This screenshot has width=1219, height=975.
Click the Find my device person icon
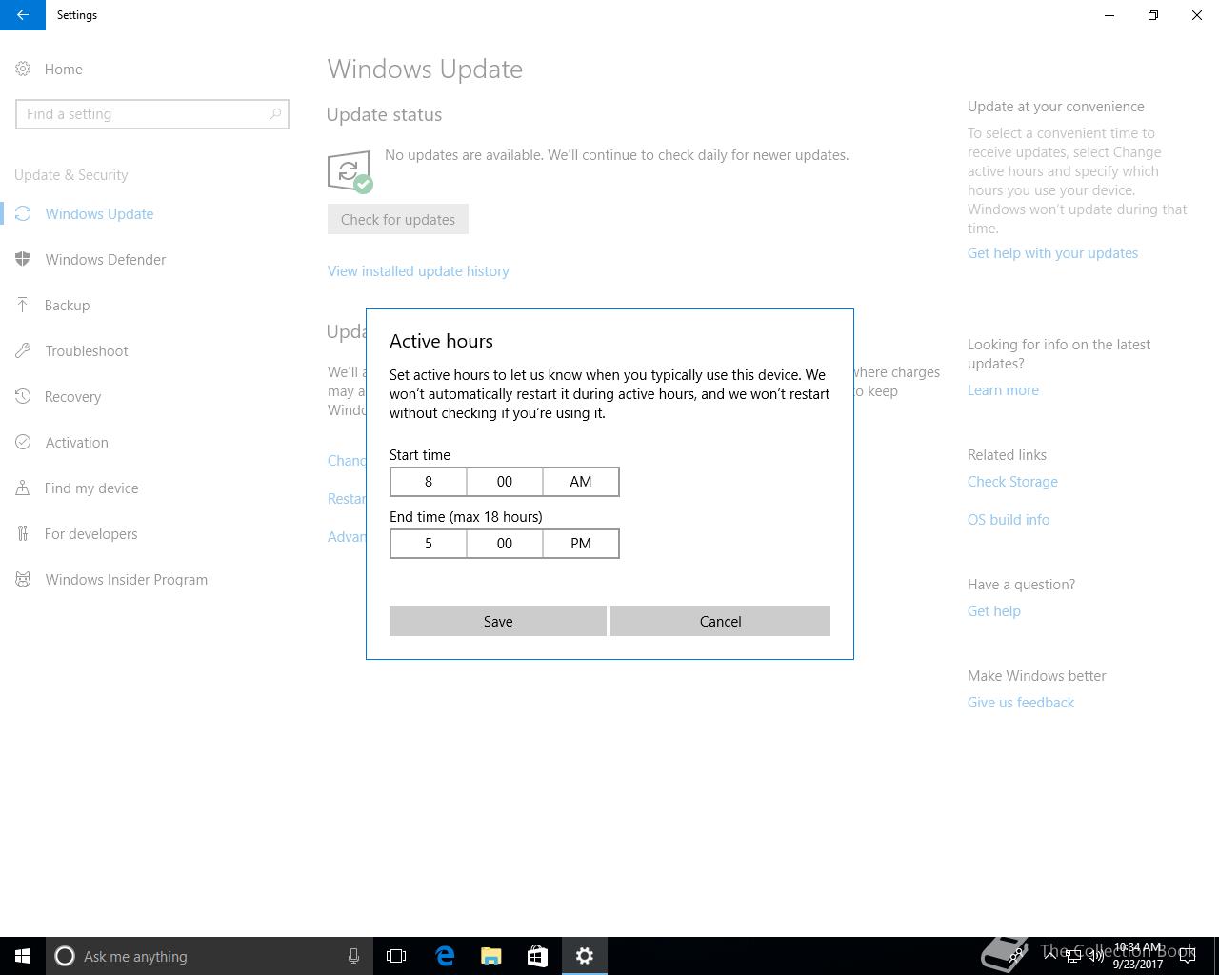pos(23,487)
